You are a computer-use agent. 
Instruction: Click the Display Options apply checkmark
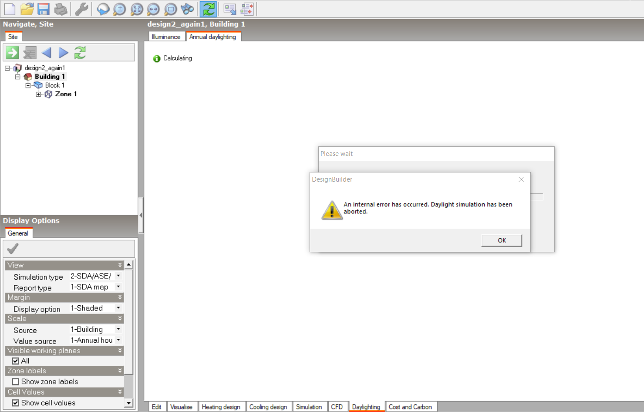tap(13, 249)
